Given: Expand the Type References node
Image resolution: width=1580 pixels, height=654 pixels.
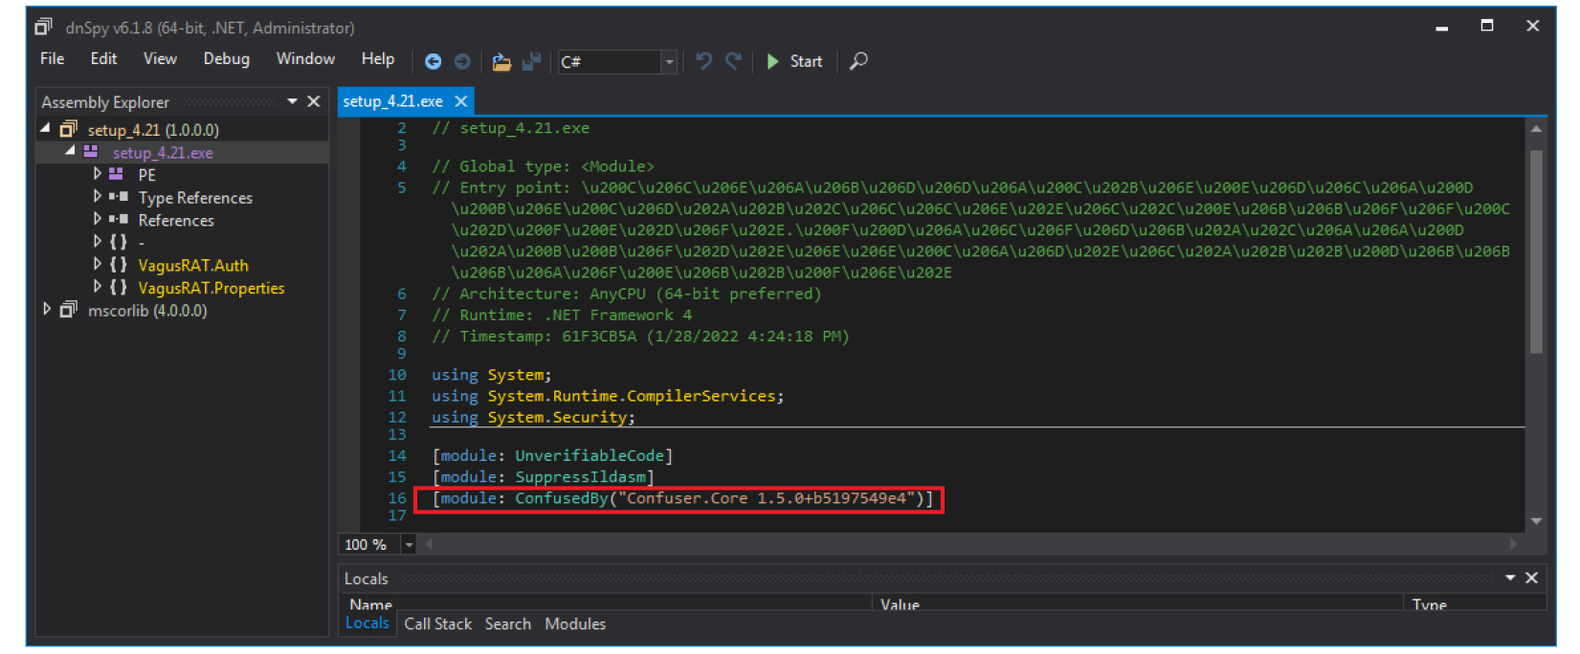Looking at the screenshot, I should click(97, 196).
